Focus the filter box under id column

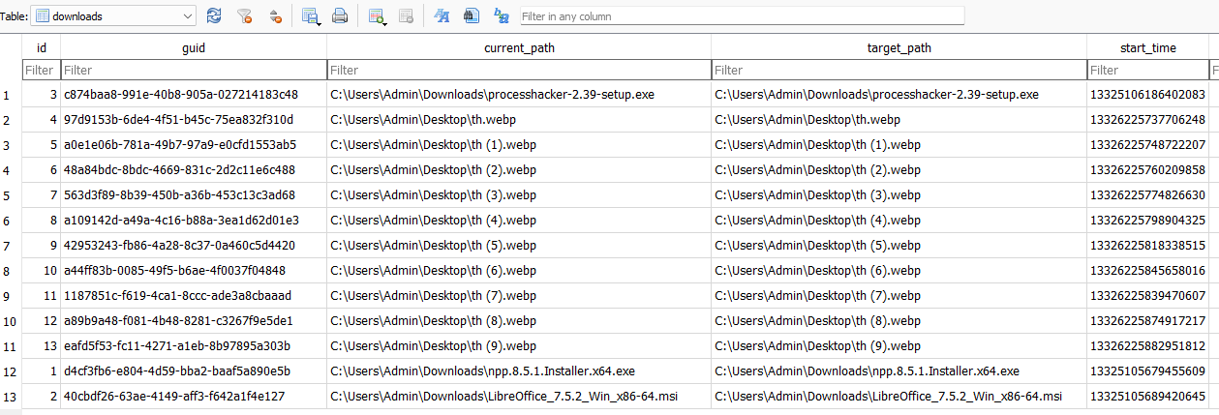click(41, 70)
